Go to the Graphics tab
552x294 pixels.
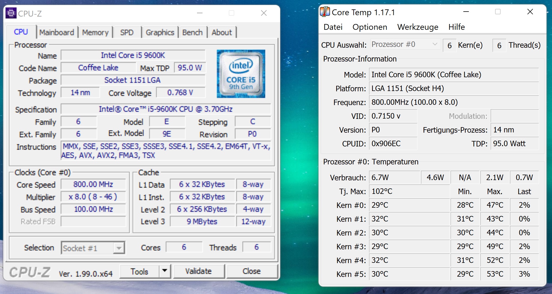click(160, 32)
